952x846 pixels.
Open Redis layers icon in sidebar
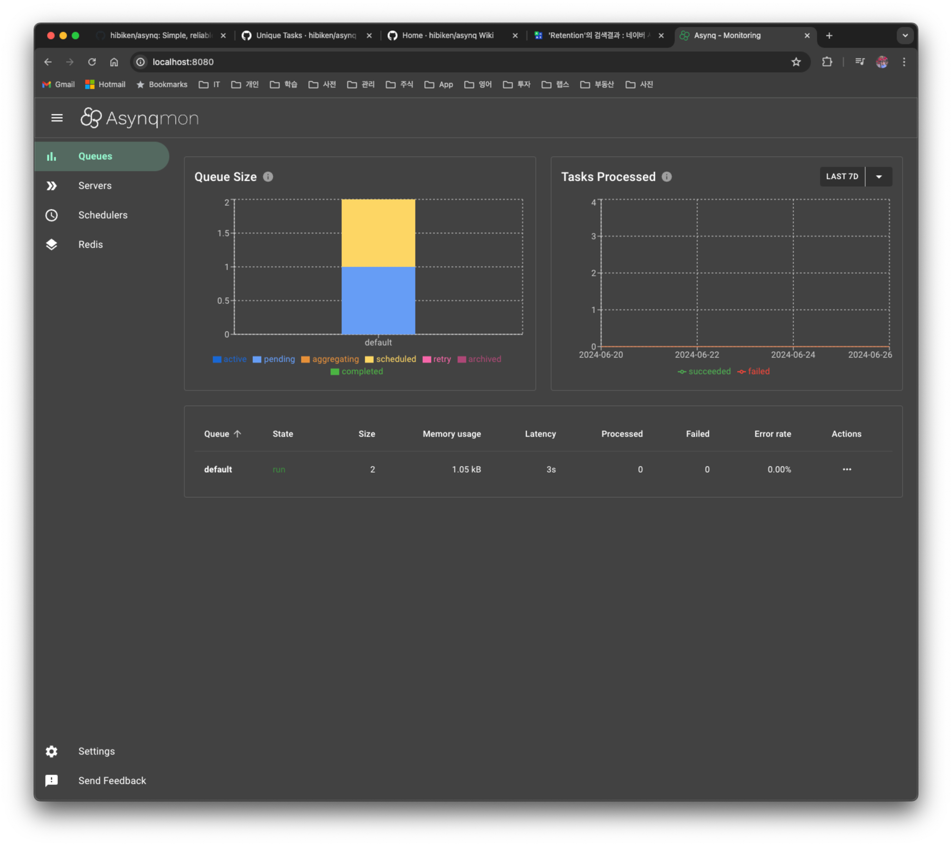tap(51, 245)
